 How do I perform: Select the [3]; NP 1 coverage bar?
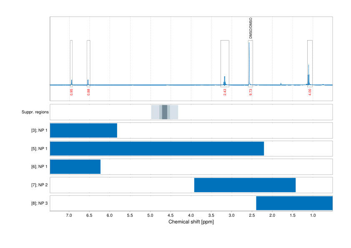coord(83,130)
